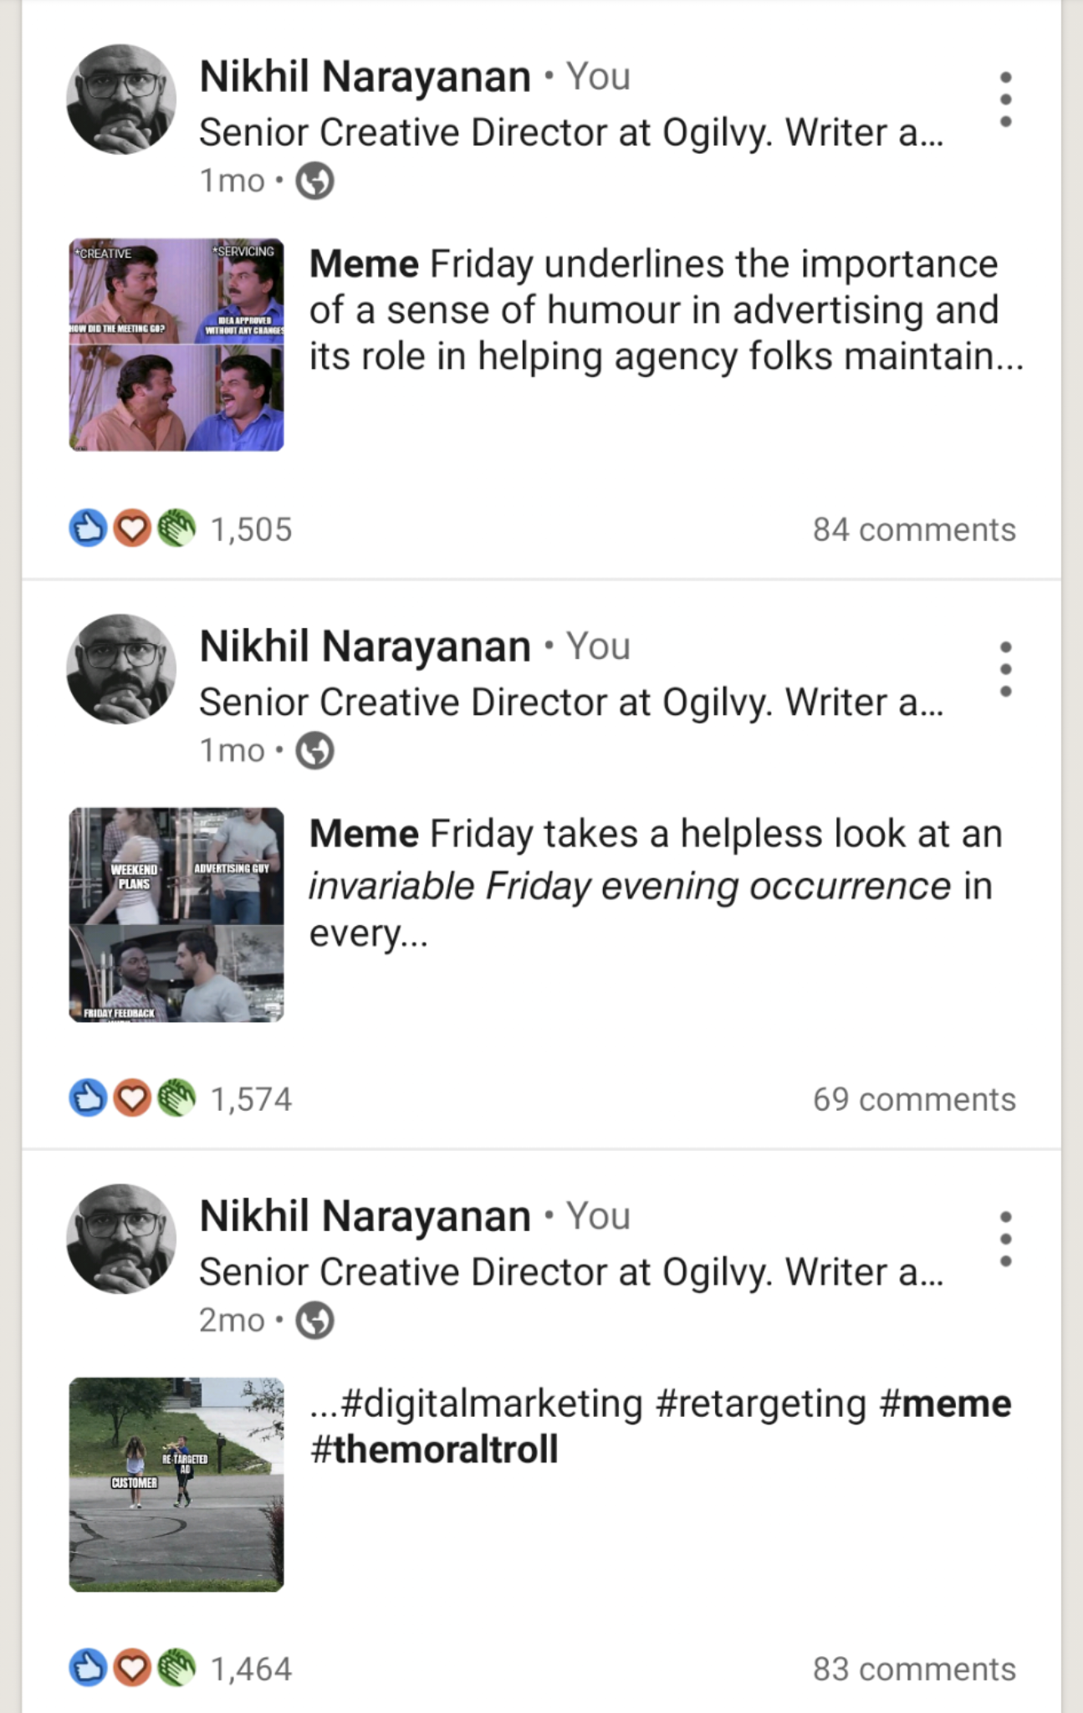
Task: Show the 83 comments
Action: tap(913, 1670)
